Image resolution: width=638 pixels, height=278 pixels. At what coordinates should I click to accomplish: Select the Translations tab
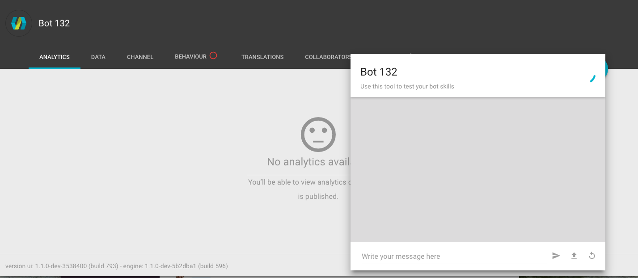pos(262,57)
